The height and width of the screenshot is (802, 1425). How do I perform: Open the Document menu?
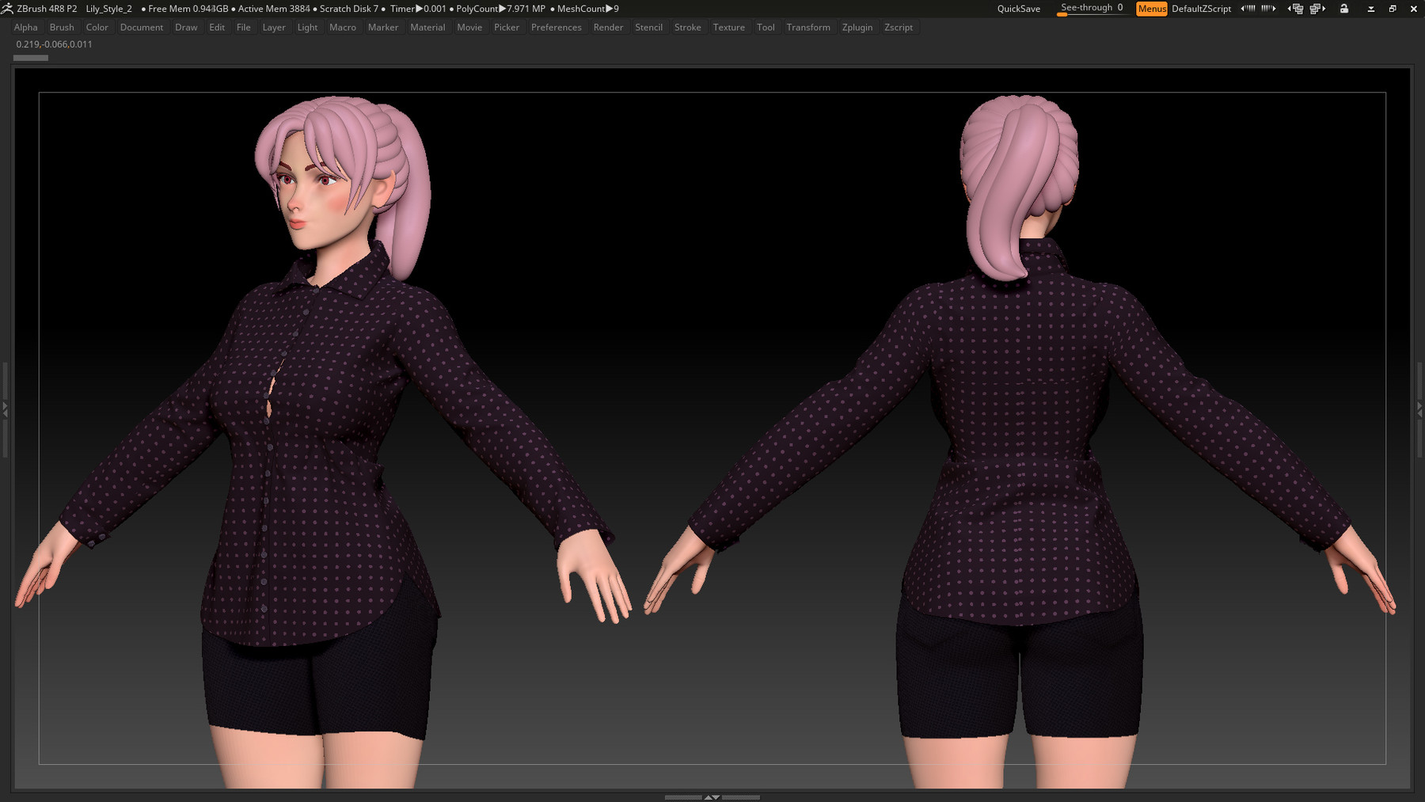[x=142, y=27]
